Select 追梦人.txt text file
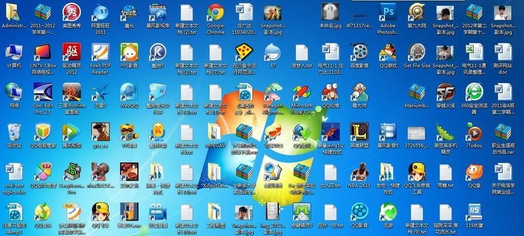The image size is (524, 236). 302,52
